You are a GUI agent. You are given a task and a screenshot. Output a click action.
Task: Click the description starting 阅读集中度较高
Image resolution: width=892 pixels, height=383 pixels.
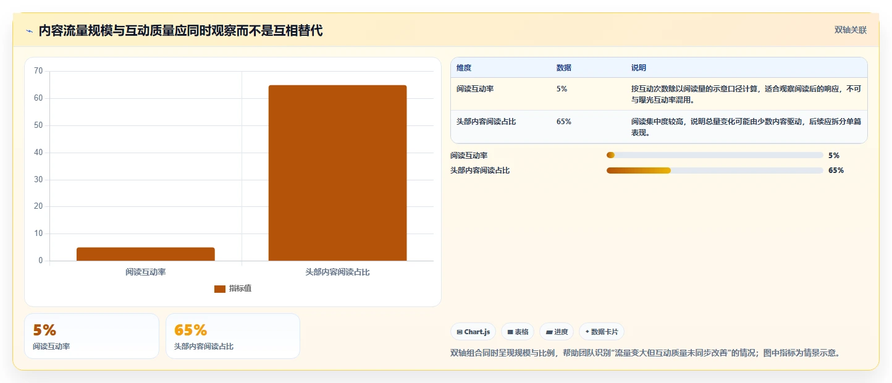(x=746, y=127)
